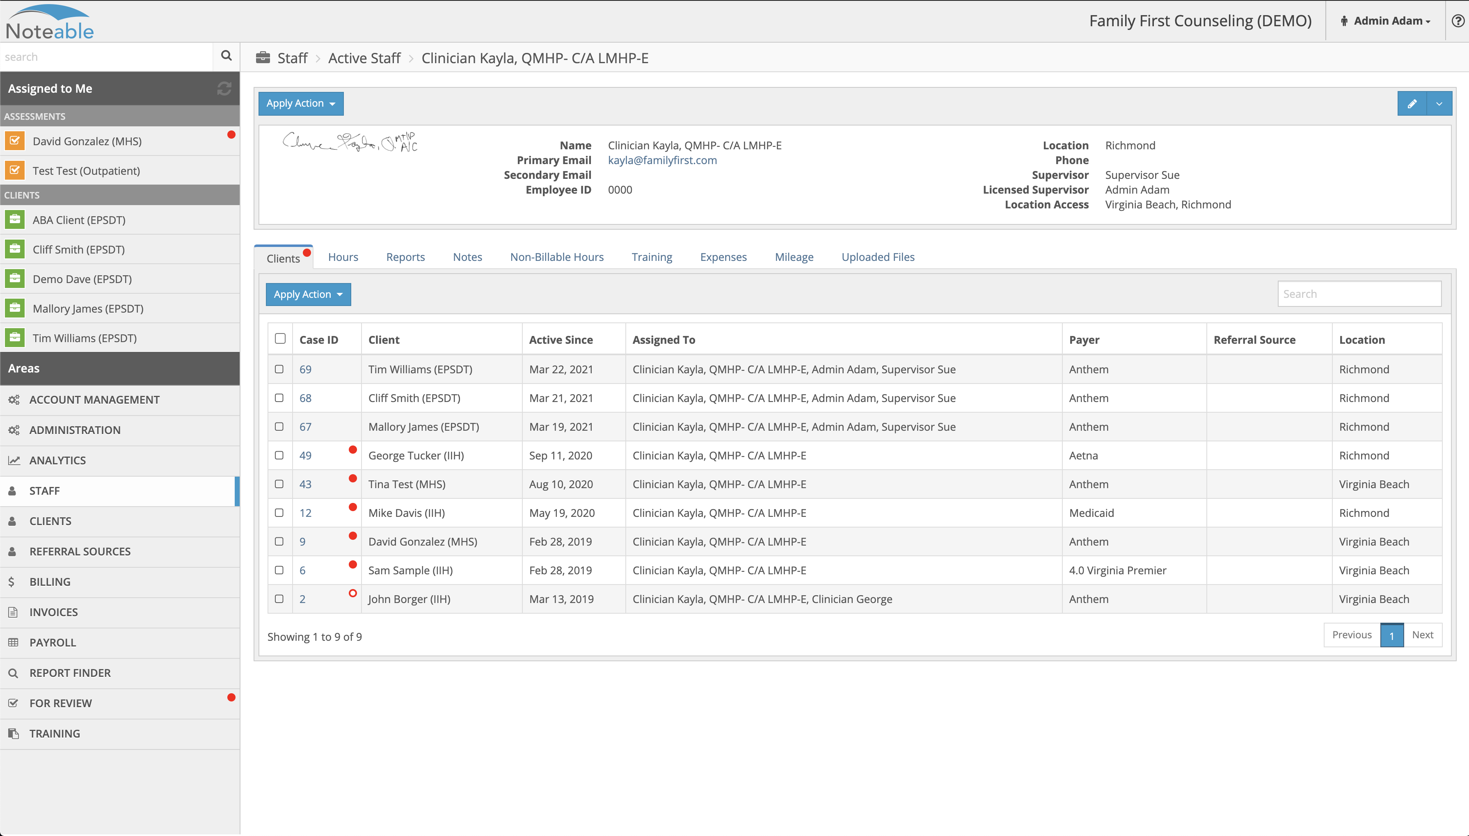Open the top Apply Action dropdown
This screenshot has width=1469, height=836.
click(300, 104)
